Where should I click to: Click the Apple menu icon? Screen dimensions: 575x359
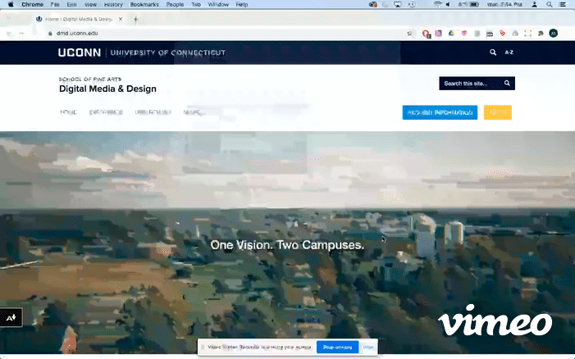pyautogui.click(x=11, y=4)
